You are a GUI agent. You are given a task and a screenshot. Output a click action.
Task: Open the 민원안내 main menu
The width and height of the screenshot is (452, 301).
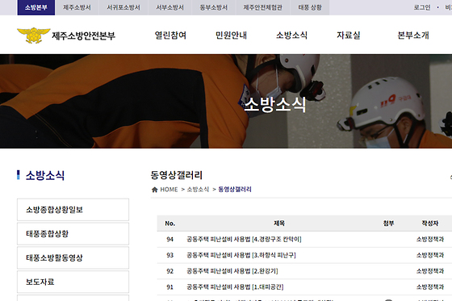(231, 36)
